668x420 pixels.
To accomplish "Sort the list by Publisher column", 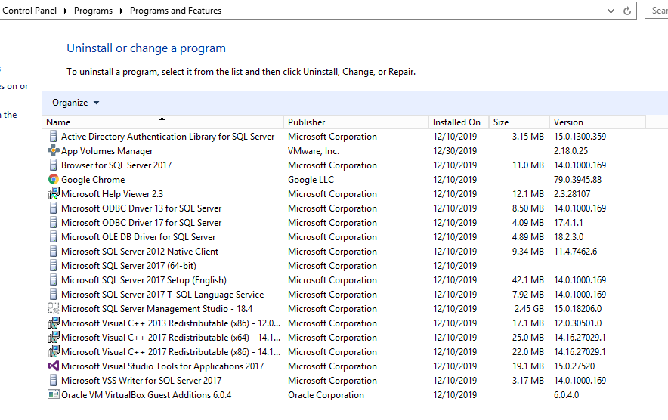I will pos(356,122).
